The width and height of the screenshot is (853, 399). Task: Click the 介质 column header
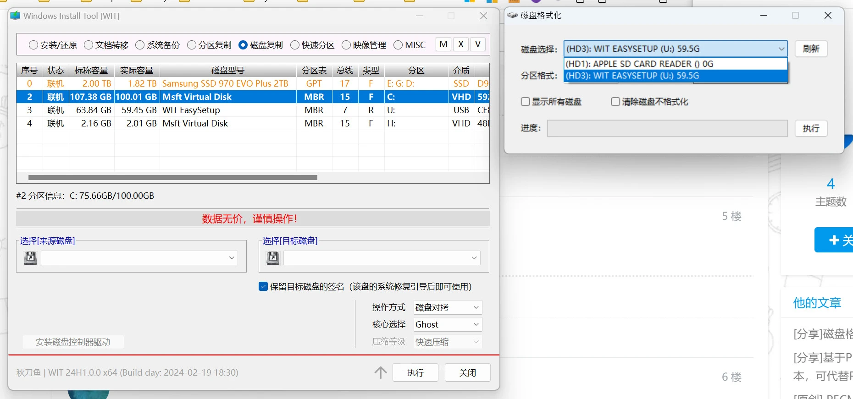[461, 71]
